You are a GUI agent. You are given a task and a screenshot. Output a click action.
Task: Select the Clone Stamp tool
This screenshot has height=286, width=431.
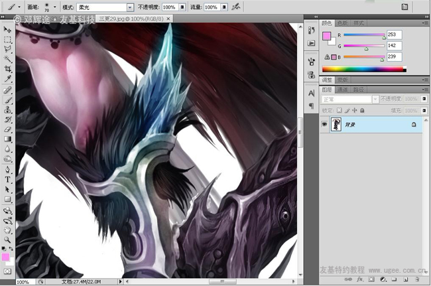click(x=7, y=109)
